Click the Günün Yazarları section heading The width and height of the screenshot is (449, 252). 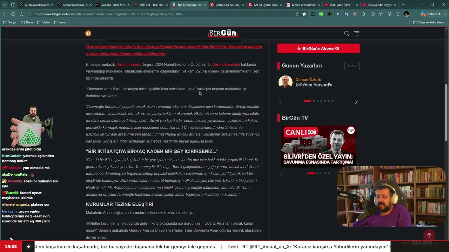tap(302, 66)
